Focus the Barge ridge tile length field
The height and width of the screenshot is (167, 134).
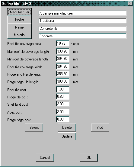point(63,81)
